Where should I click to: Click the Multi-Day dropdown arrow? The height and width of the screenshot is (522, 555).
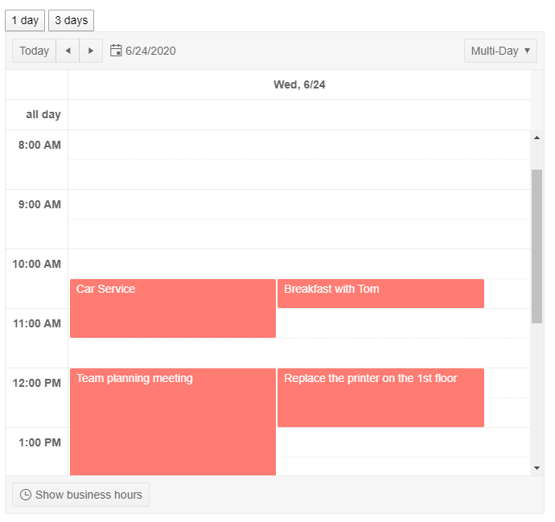point(527,51)
